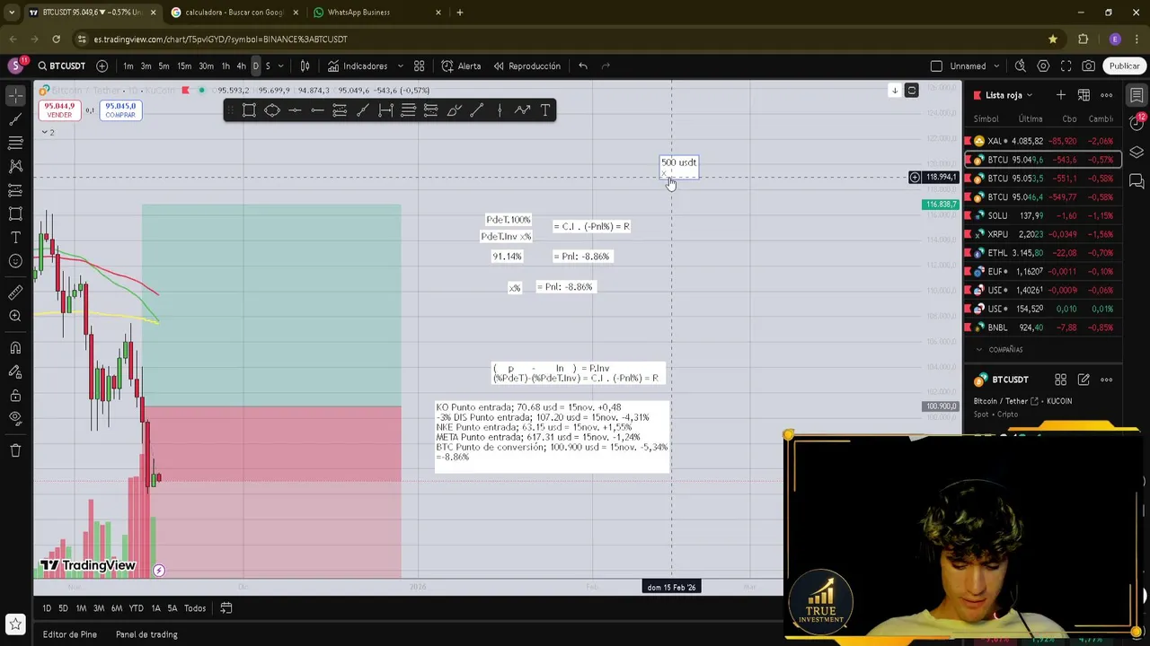Image resolution: width=1150 pixels, height=646 pixels.
Task: Add symbol to compare plus icon
Action: coord(102,65)
